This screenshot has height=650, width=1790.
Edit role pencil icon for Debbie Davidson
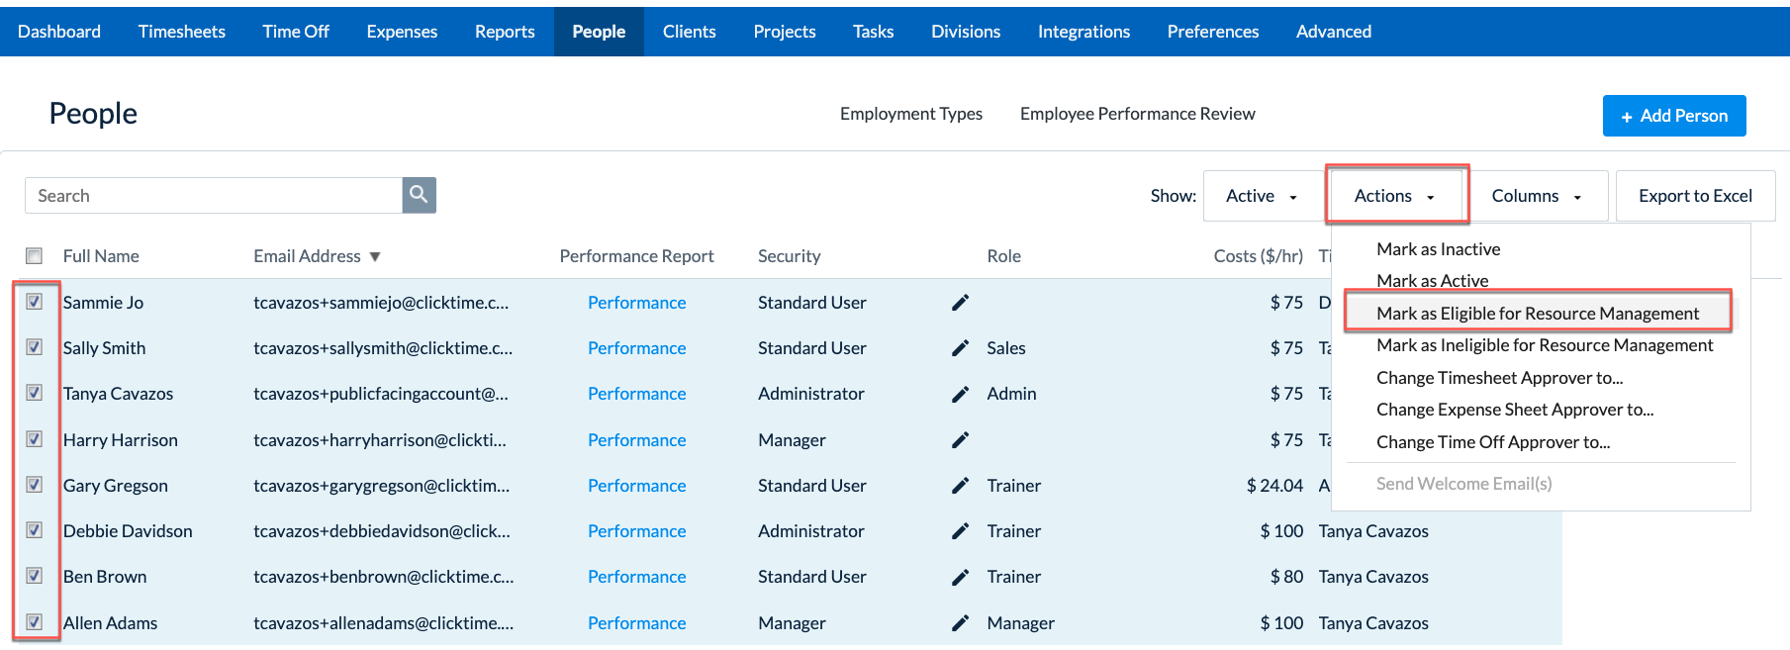960,531
